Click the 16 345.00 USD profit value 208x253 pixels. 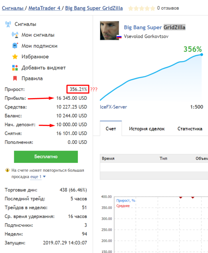[71, 98]
